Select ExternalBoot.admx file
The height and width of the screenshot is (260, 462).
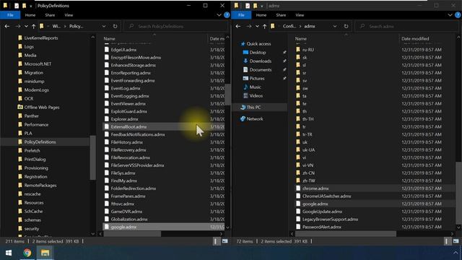coord(128,127)
